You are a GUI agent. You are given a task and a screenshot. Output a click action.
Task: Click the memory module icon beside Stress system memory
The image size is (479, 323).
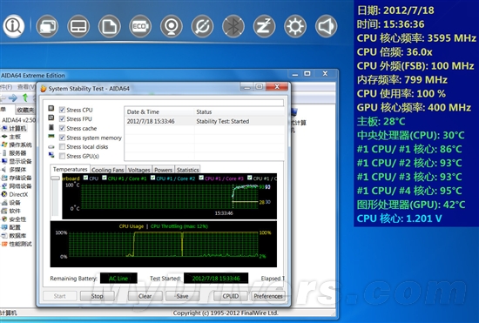click(x=51, y=136)
